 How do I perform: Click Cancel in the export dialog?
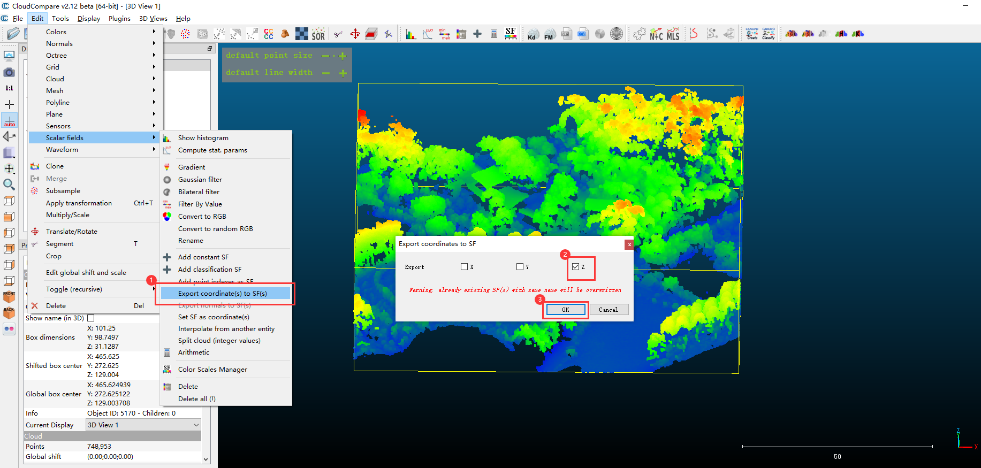(x=609, y=310)
